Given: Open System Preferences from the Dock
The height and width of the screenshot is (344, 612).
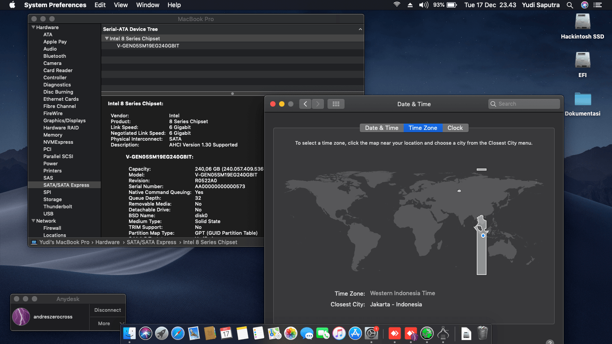Looking at the screenshot, I should click(371, 333).
